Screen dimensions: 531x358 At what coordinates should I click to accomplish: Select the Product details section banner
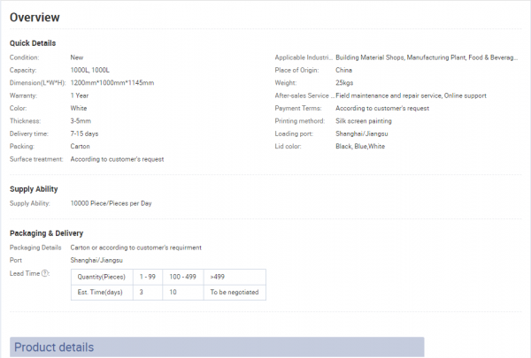[217, 347]
